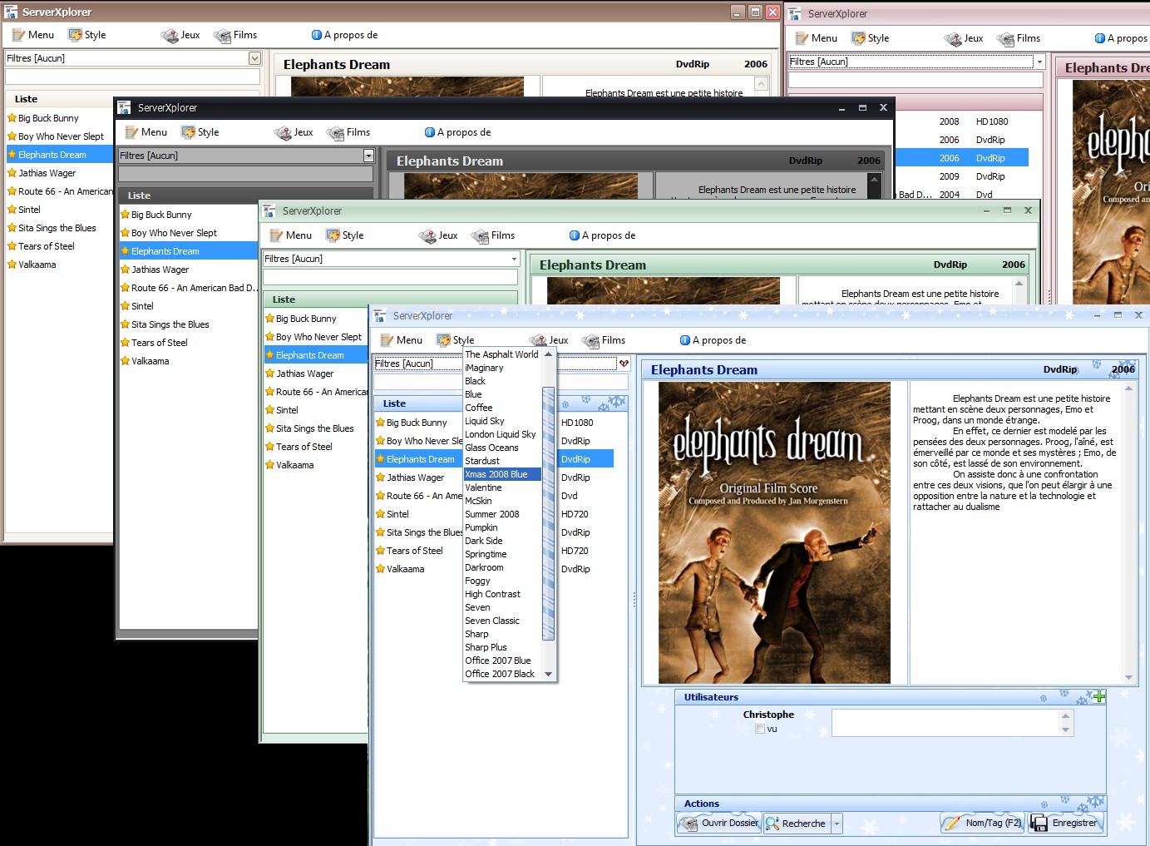Click the green plus icon in Utilisateurs
This screenshot has width=1150, height=846.
pos(1098,697)
